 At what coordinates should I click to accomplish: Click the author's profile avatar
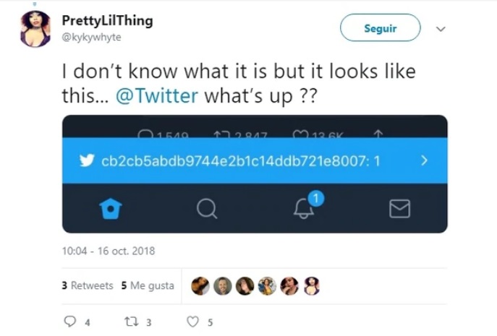click(35, 29)
